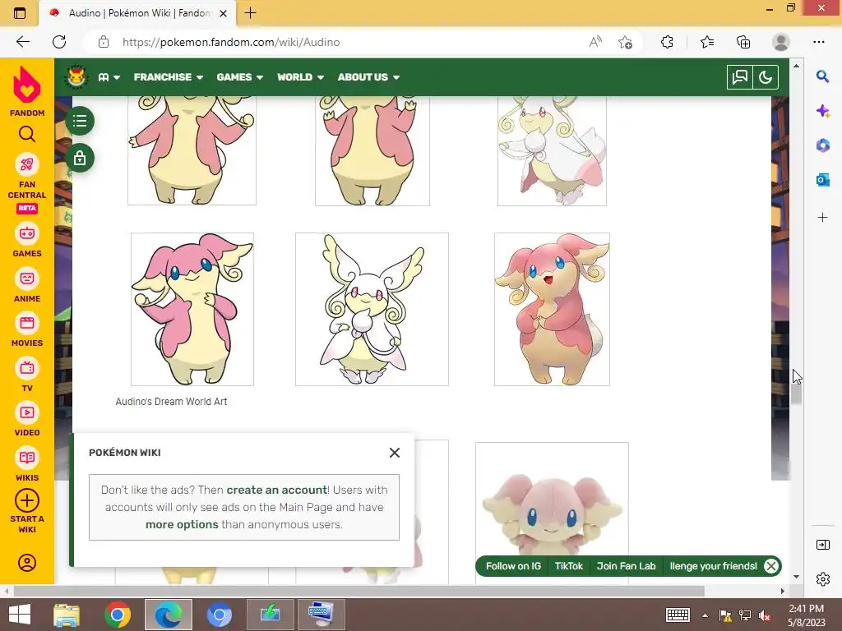Open the Favorites list
Screen dimensions: 842x631
(707, 42)
